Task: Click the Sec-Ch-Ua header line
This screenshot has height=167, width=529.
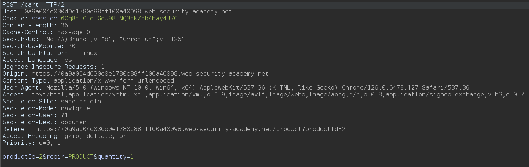Action: [93, 39]
